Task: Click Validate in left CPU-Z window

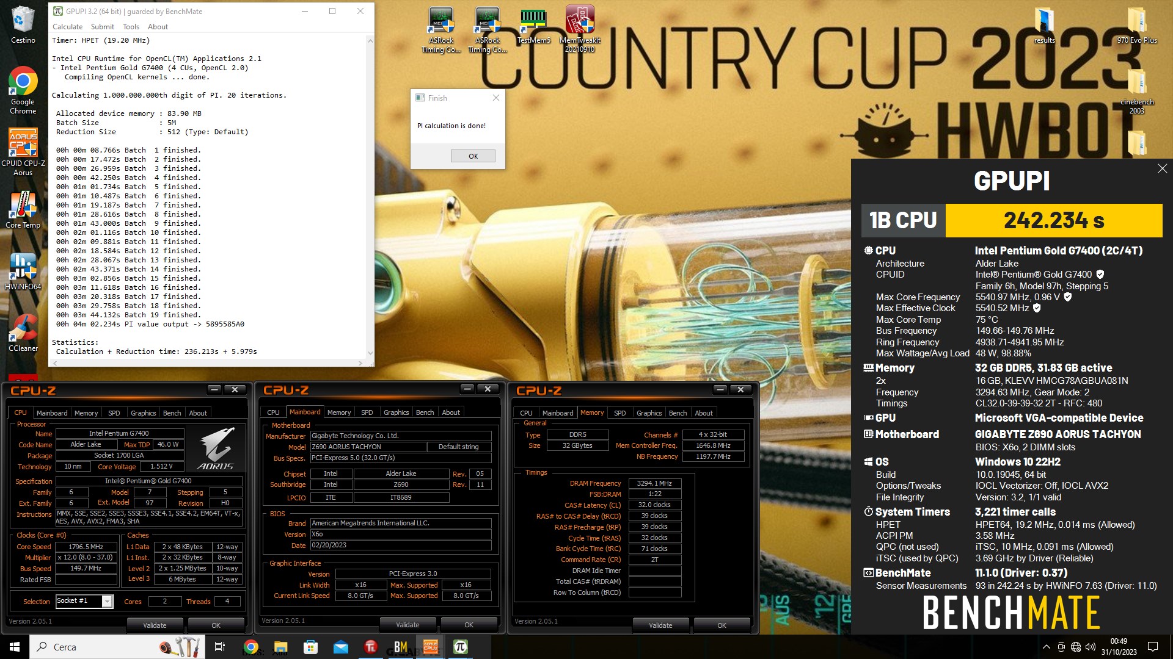Action: tap(155, 625)
